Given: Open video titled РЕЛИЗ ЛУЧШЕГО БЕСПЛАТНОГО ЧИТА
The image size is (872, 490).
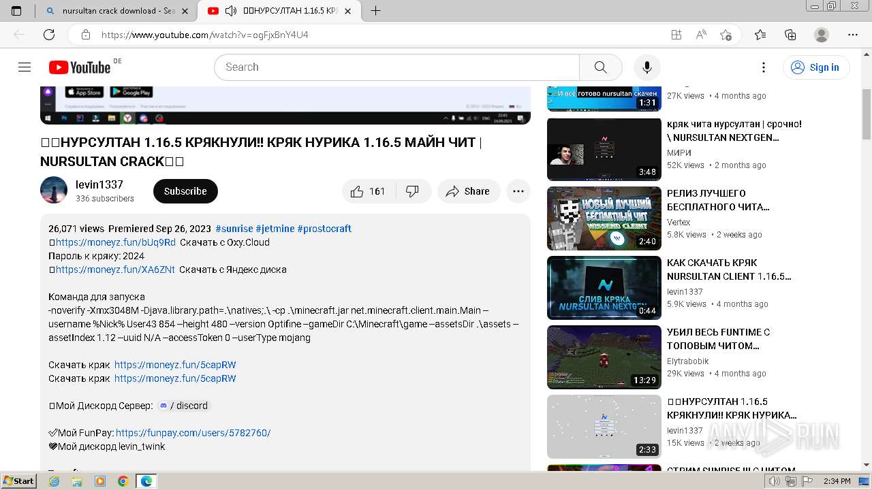Looking at the screenshot, I should tap(718, 200).
